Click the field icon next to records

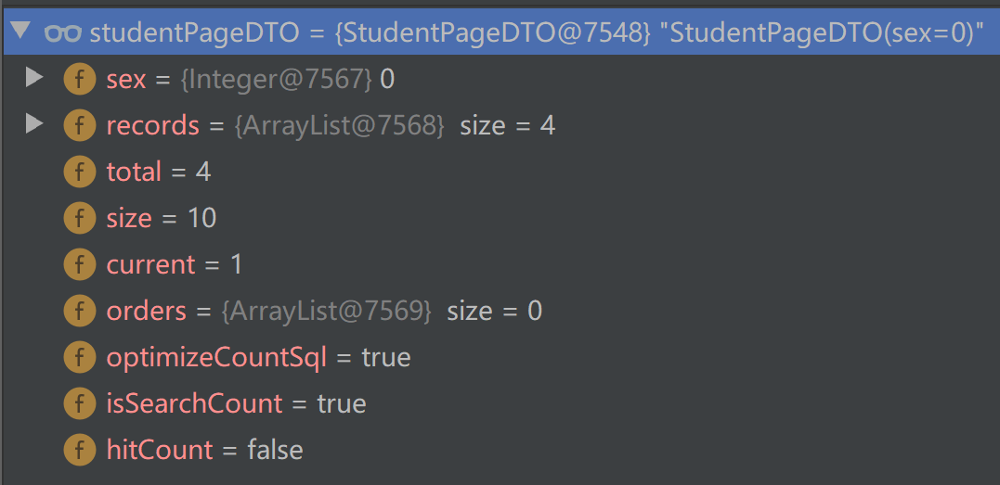tap(79, 125)
